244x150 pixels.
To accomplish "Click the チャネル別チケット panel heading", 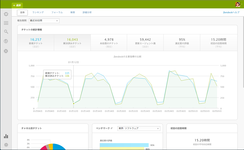I will [32, 128].
